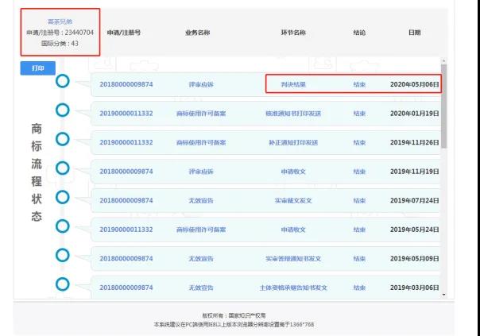Click timeline circle for 2019年07月24日 row

tap(63, 197)
